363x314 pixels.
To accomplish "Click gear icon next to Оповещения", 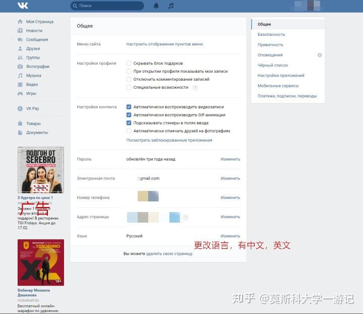I will point(320,55).
